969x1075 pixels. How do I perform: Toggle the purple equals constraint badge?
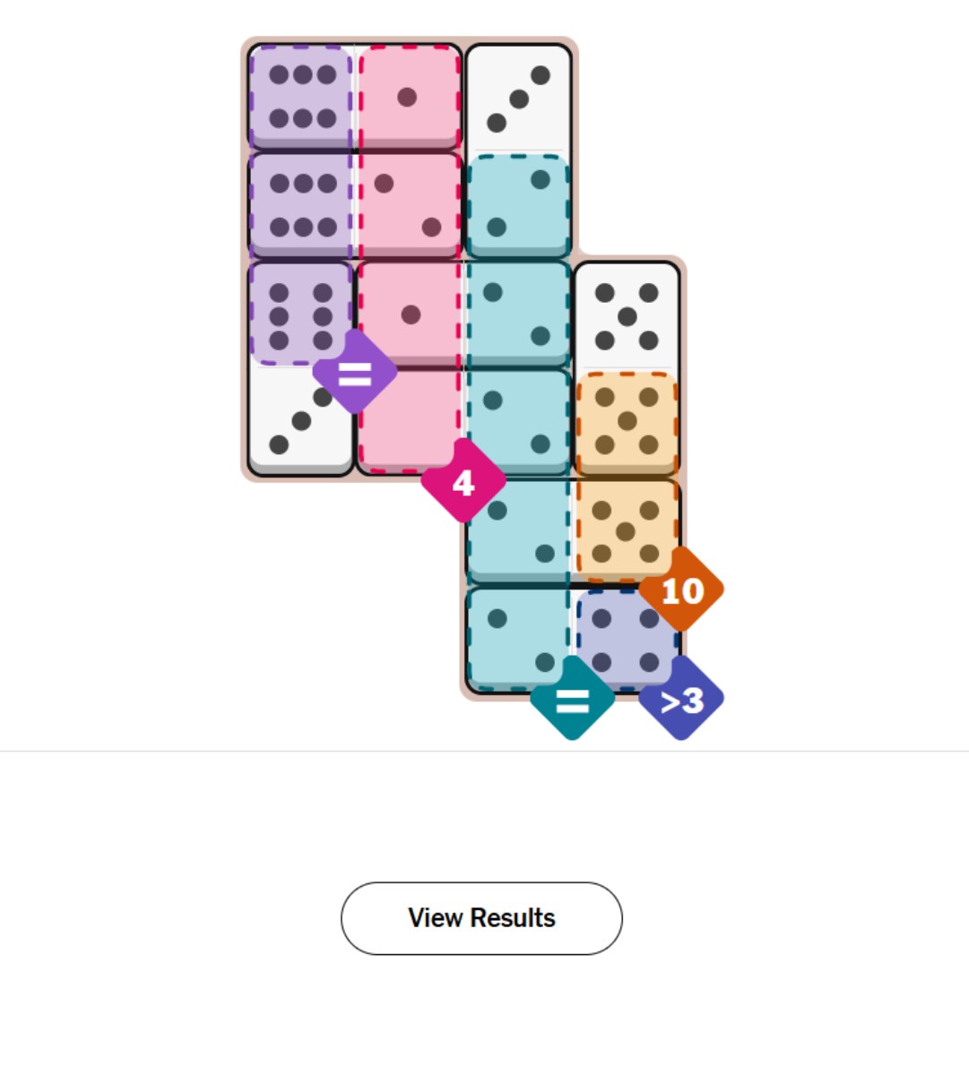coord(356,376)
